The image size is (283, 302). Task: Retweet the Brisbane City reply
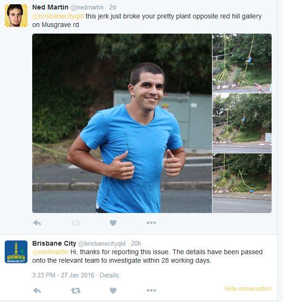[76, 291]
